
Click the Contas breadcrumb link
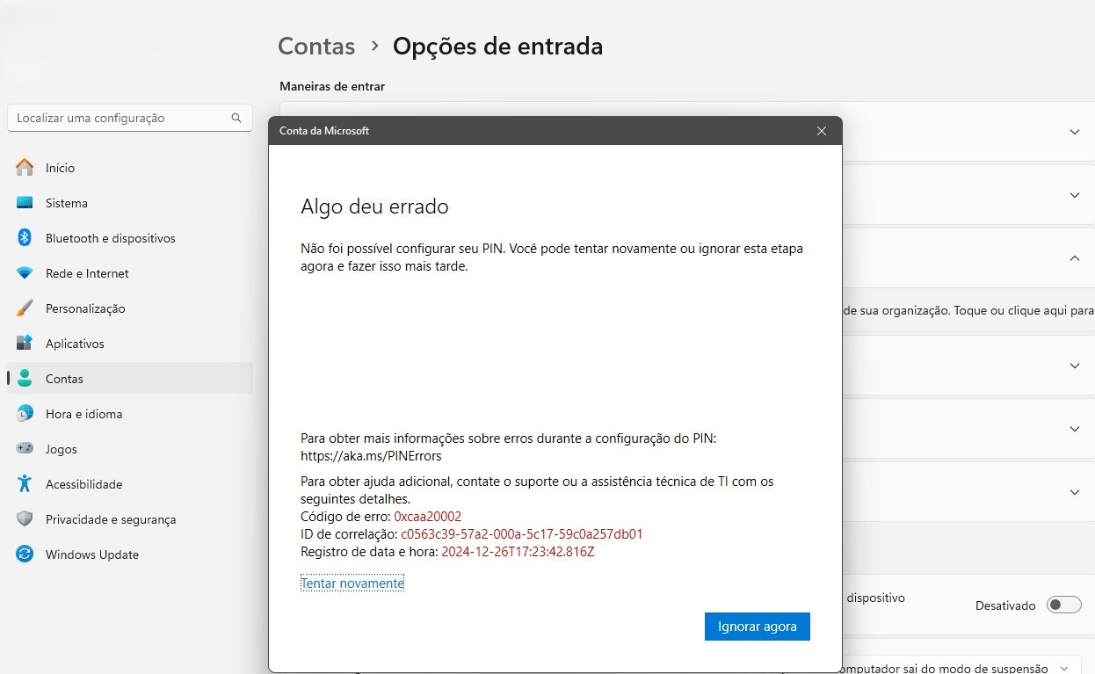(316, 46)
